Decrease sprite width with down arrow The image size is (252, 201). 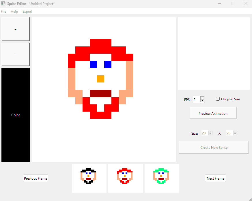[x=210, y=134]
